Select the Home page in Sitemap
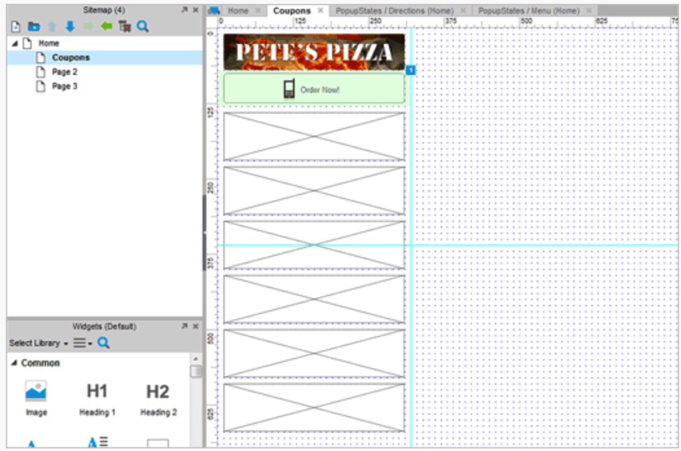The image size is (681, 451). 49,43
